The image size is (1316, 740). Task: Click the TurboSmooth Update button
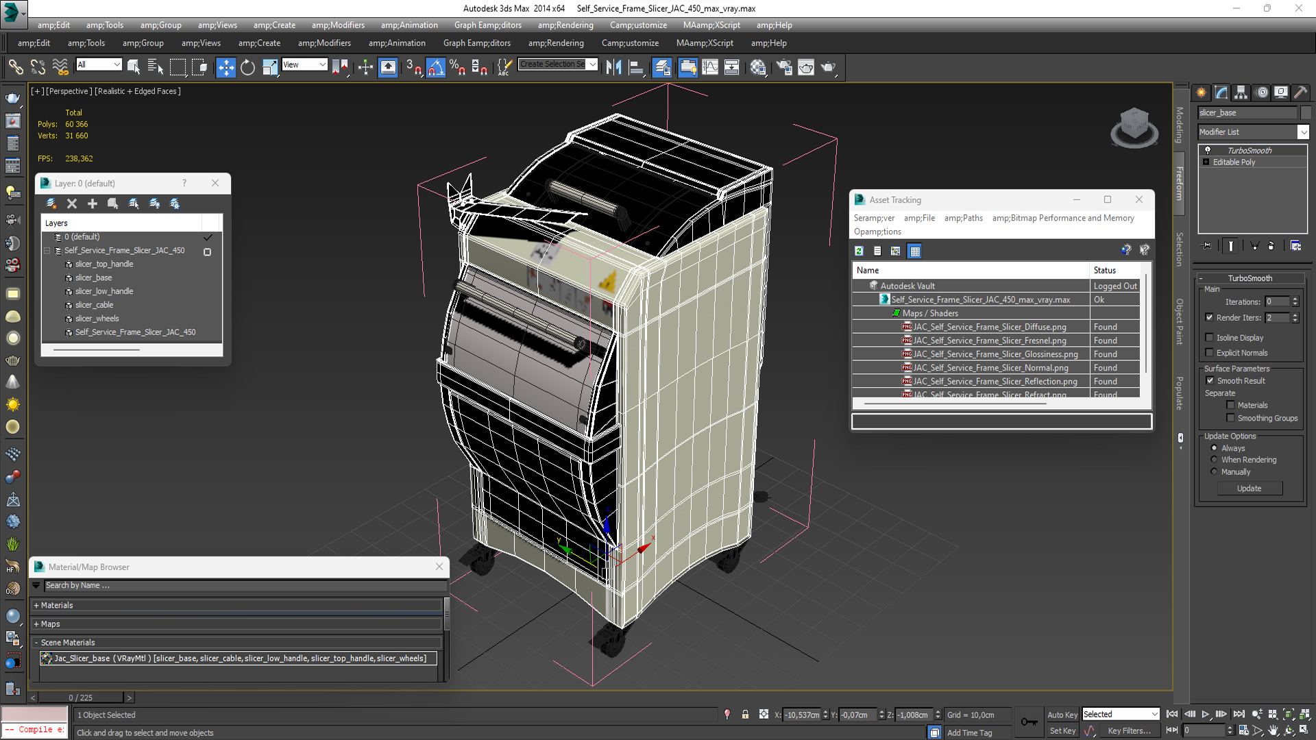(x=1249, y=488)
